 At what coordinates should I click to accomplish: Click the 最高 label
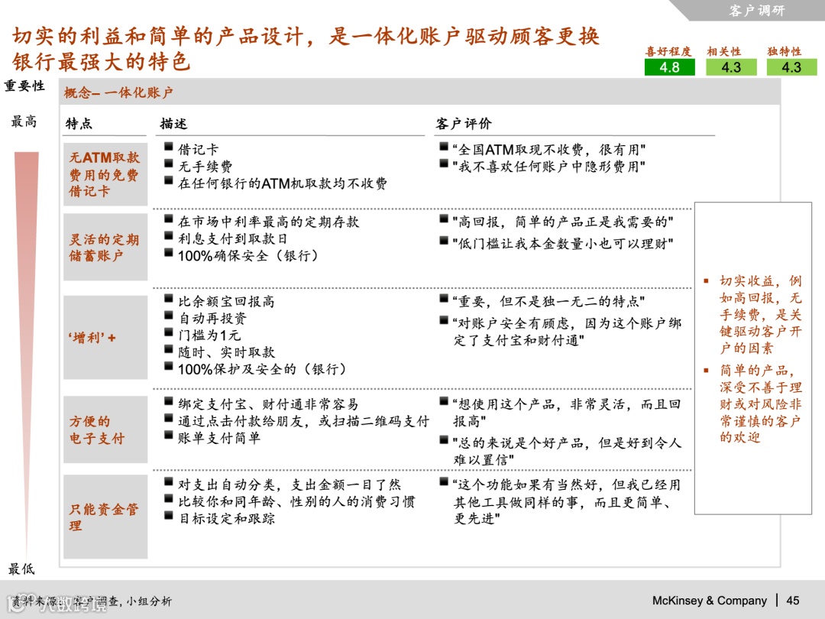click(24, 122)
